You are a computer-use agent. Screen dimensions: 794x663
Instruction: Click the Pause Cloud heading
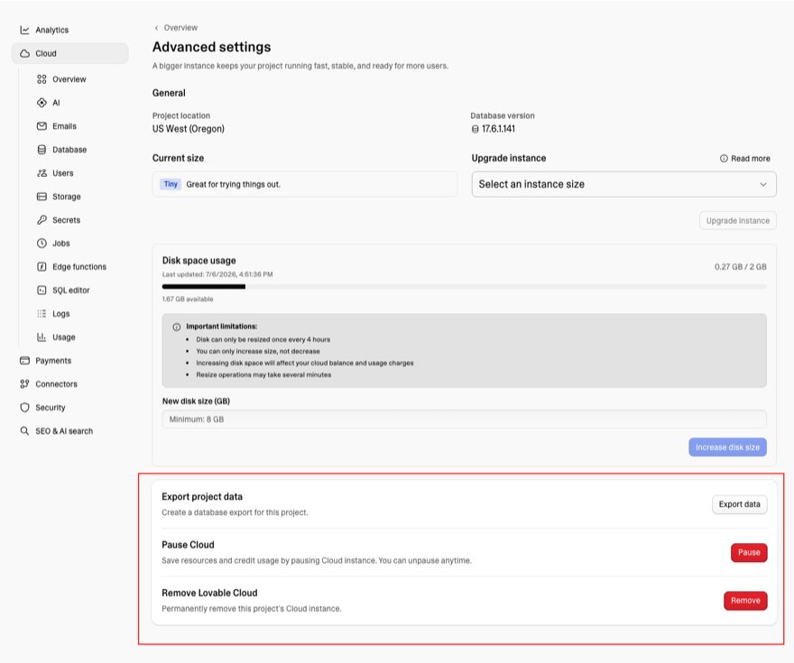coord(188,545)
